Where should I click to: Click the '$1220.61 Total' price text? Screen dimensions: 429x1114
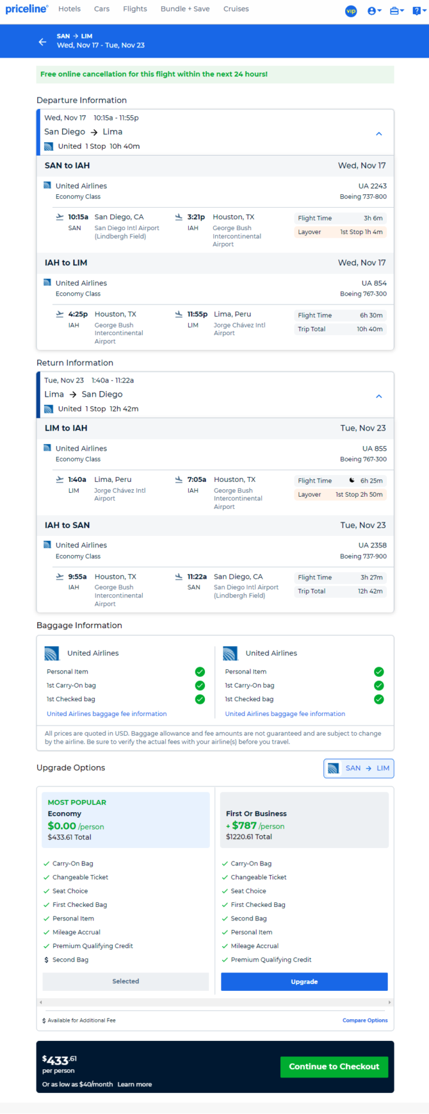point(249,837)
